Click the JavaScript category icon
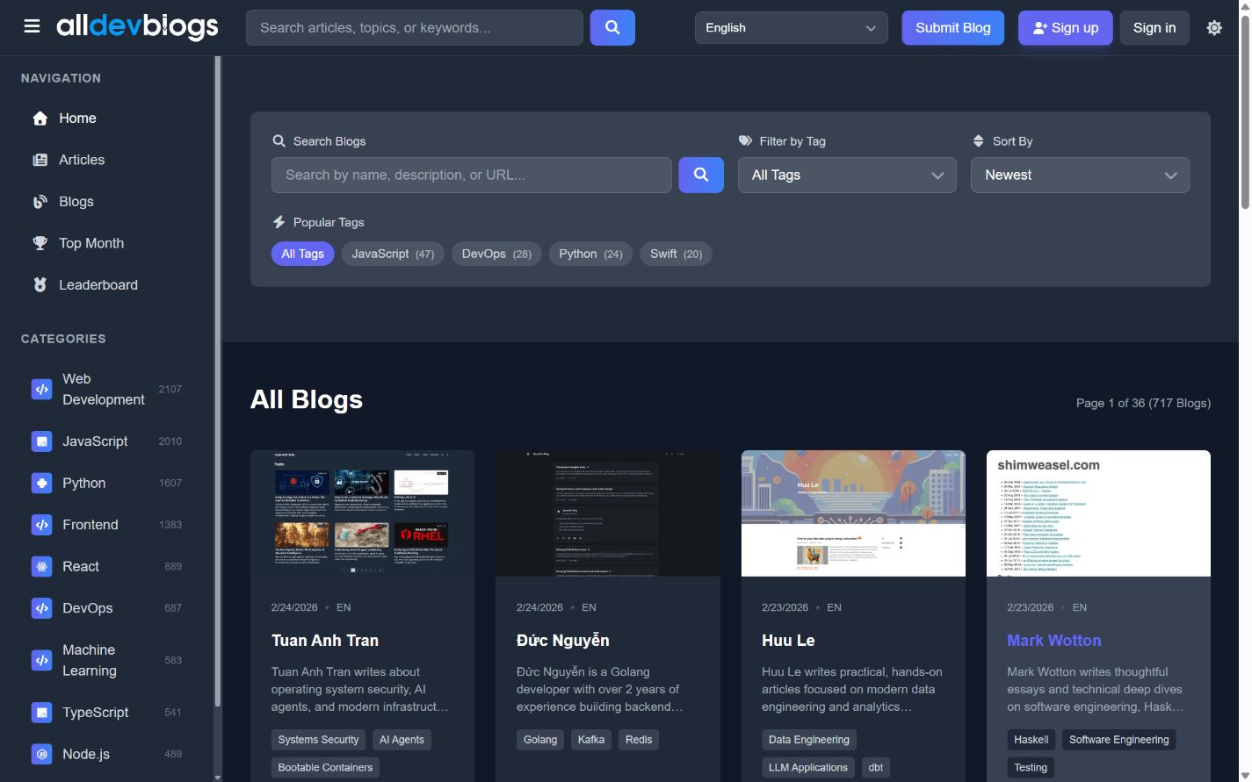This screenshot has width=1252, height=782. coord(41,441)
